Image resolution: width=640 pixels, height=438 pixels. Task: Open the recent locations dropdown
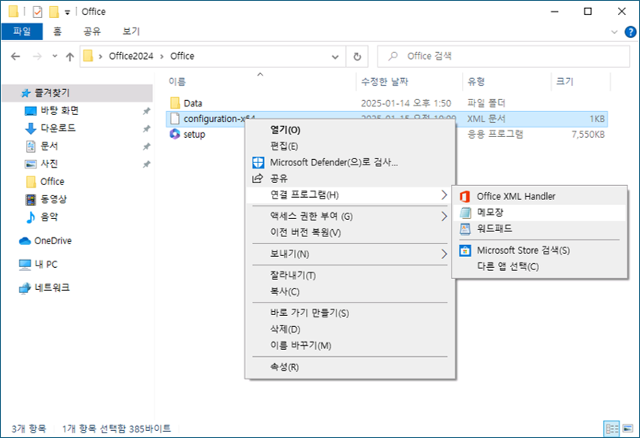click(54, 56)
